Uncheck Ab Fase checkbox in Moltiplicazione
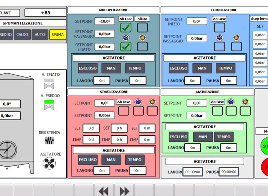 point(126,27)
